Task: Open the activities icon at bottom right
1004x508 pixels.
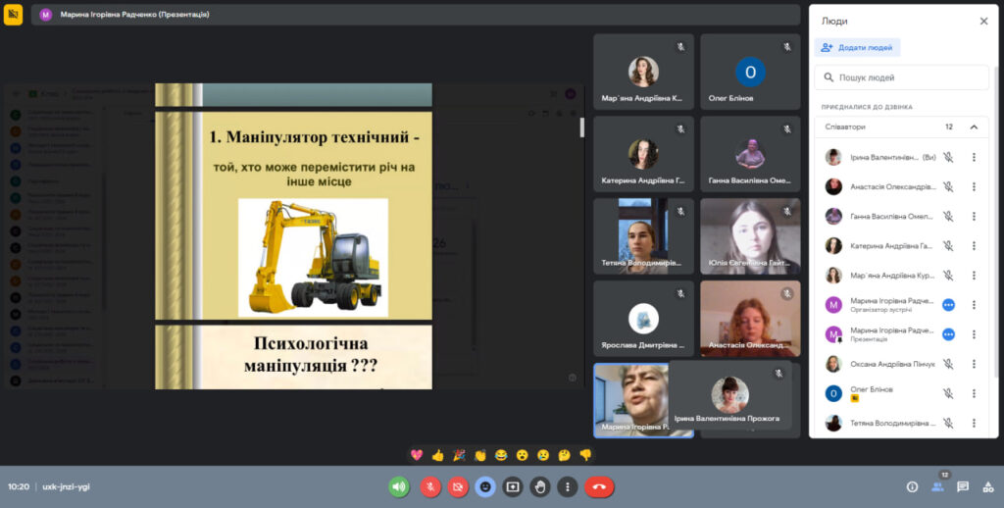Action: [x=986, y=486]
